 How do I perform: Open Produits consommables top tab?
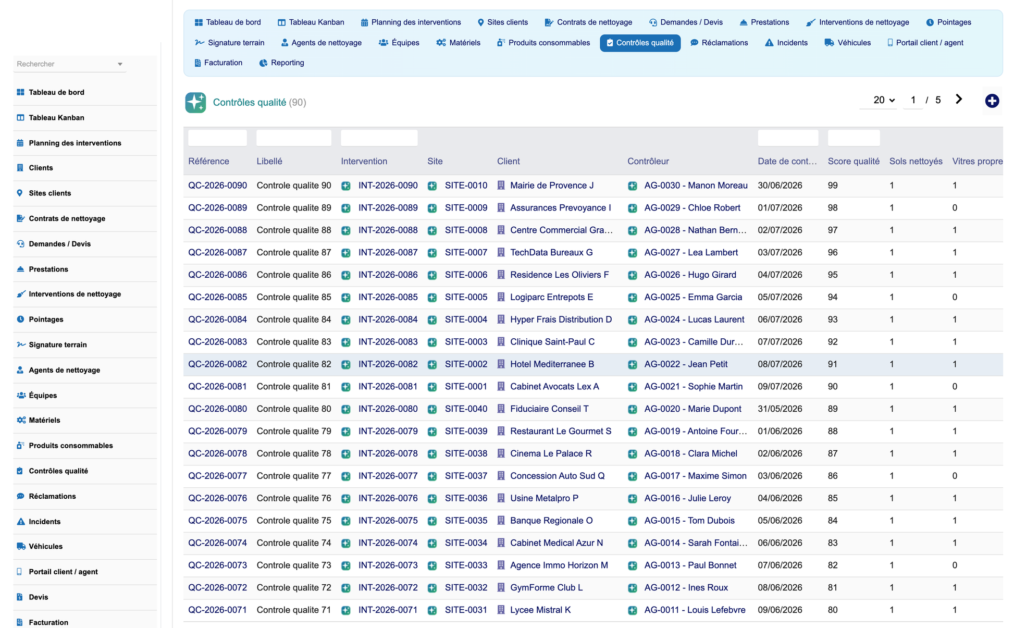click(543, 43)
